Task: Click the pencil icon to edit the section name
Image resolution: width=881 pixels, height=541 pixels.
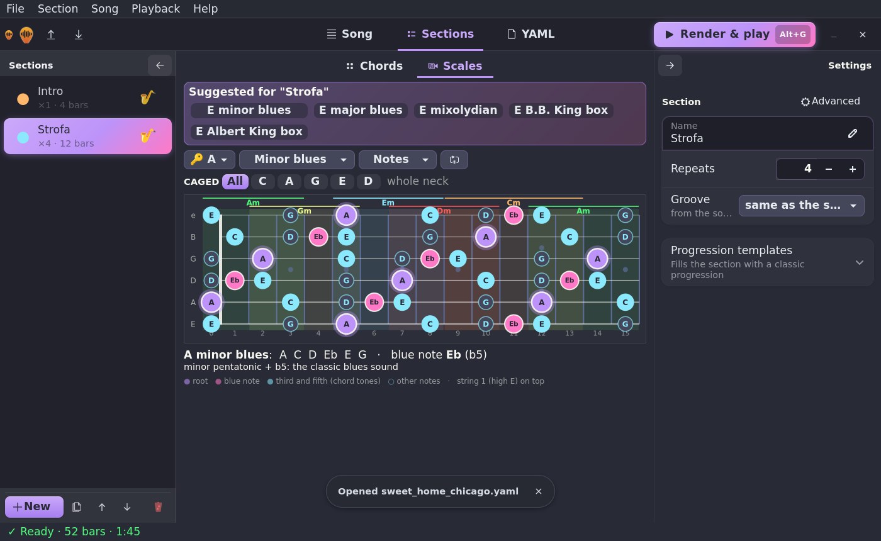Action: tap(853, 133)
